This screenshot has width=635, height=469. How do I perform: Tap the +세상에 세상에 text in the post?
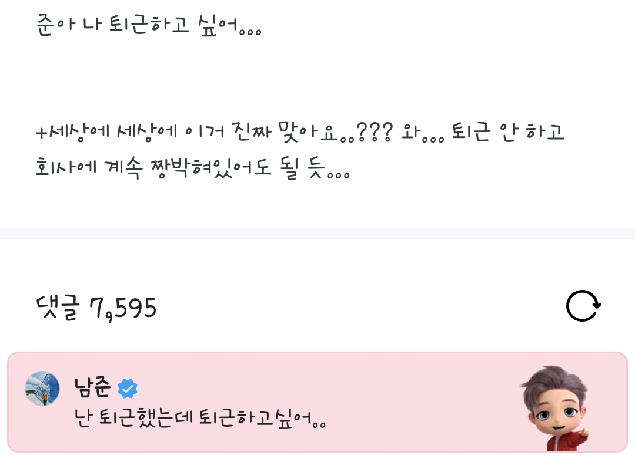coord(106,132)
